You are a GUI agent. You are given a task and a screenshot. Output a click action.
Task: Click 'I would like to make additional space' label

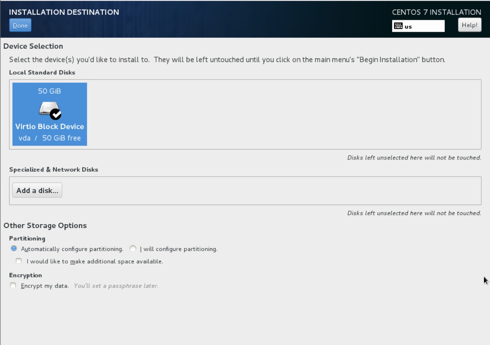tap(94, 262)
